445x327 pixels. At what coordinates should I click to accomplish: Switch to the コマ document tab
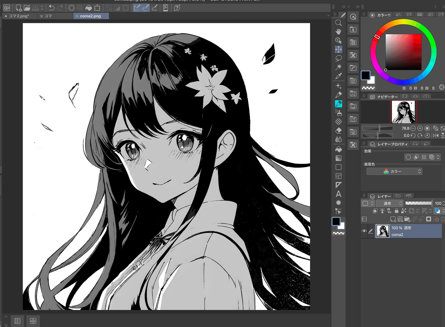56,16
